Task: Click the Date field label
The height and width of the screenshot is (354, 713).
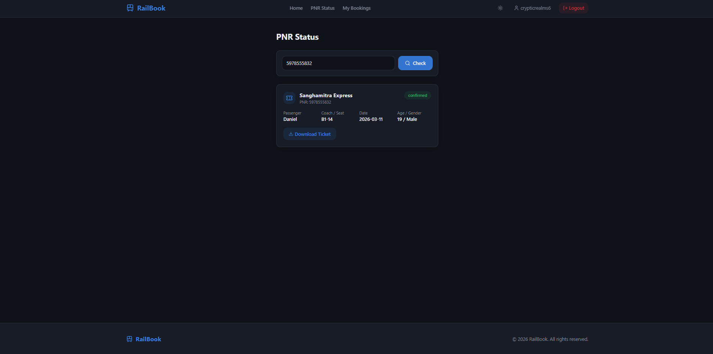Action: 363,113
